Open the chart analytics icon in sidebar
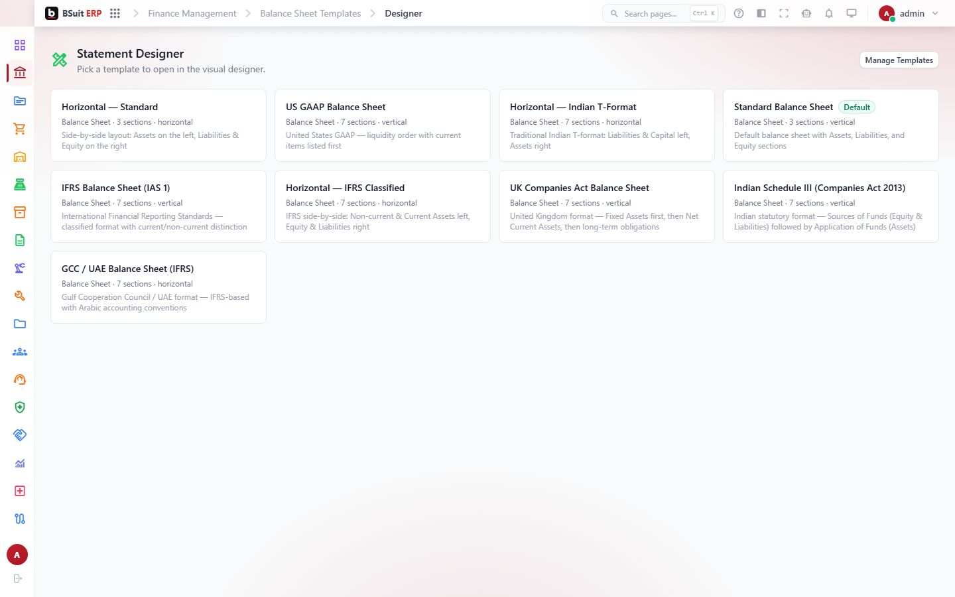This screenshot has height=597, width=955. pyautogui.click(x=20, y=463)
